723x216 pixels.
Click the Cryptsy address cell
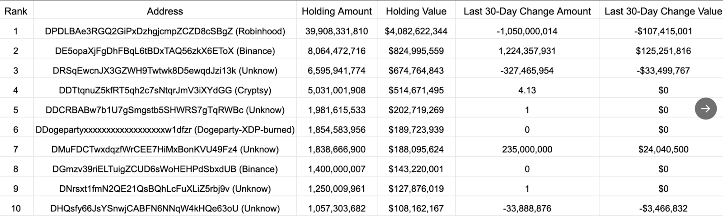tap(165, 90)
